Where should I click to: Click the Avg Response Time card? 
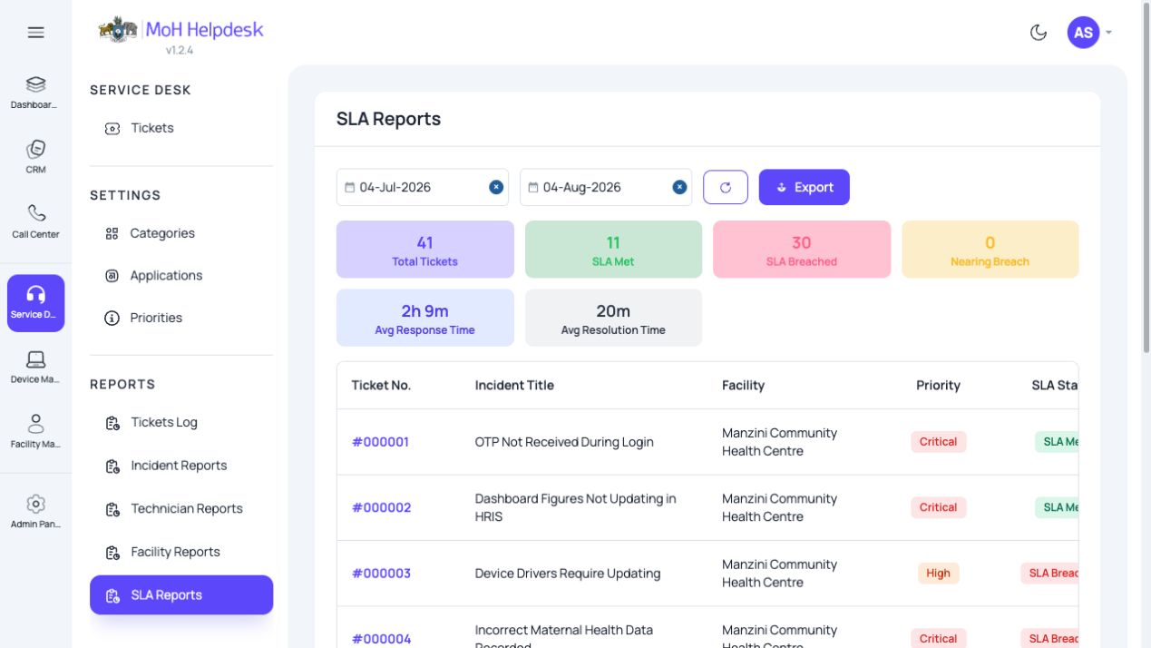point(425,318)
